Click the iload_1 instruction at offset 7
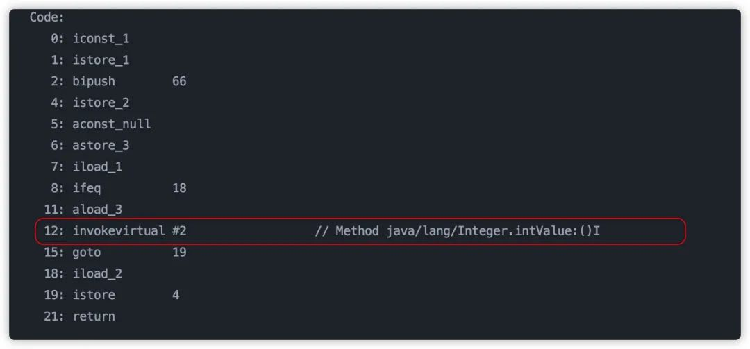750x349 pixels. 97,167
